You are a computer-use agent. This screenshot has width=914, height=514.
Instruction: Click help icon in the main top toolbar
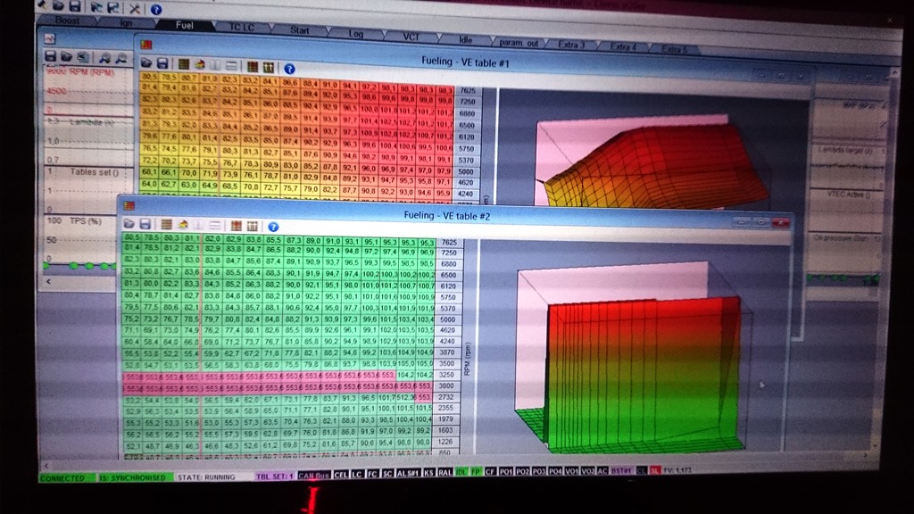[157, 9]
